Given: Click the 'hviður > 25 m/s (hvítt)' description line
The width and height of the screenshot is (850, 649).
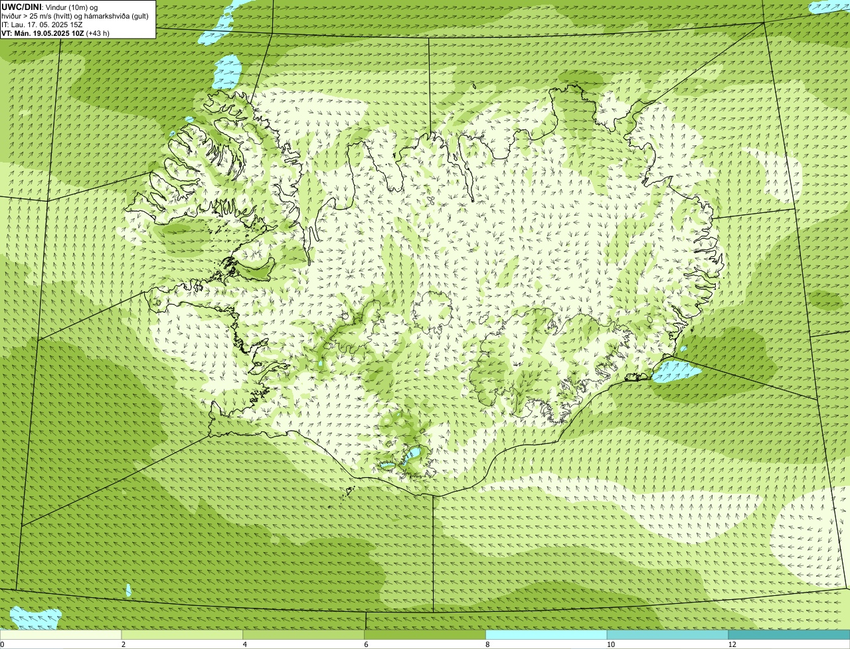Looking at the screenshot, I should coord(75,16).
